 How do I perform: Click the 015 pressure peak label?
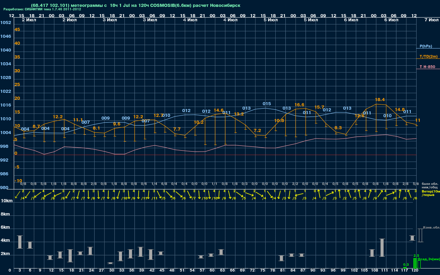267,104
